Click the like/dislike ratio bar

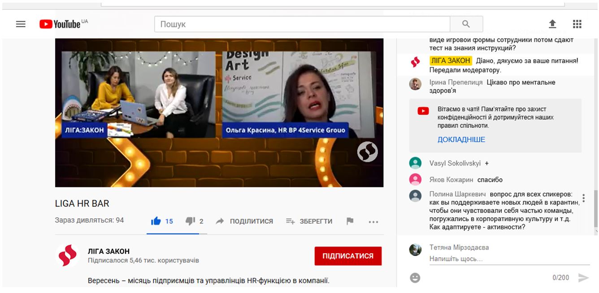pyautogui.click(x=176, y=234)
